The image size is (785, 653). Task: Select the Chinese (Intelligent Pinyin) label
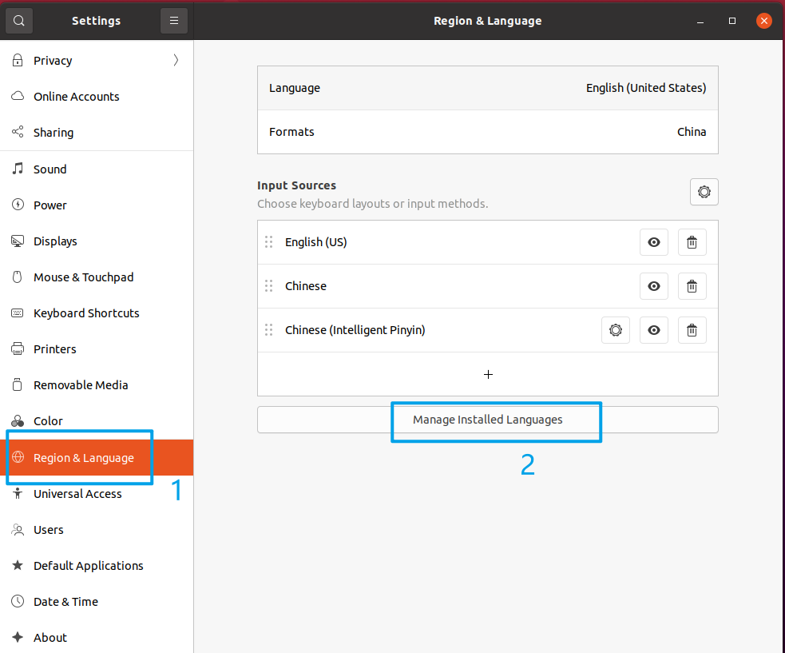tap(355, 330)
